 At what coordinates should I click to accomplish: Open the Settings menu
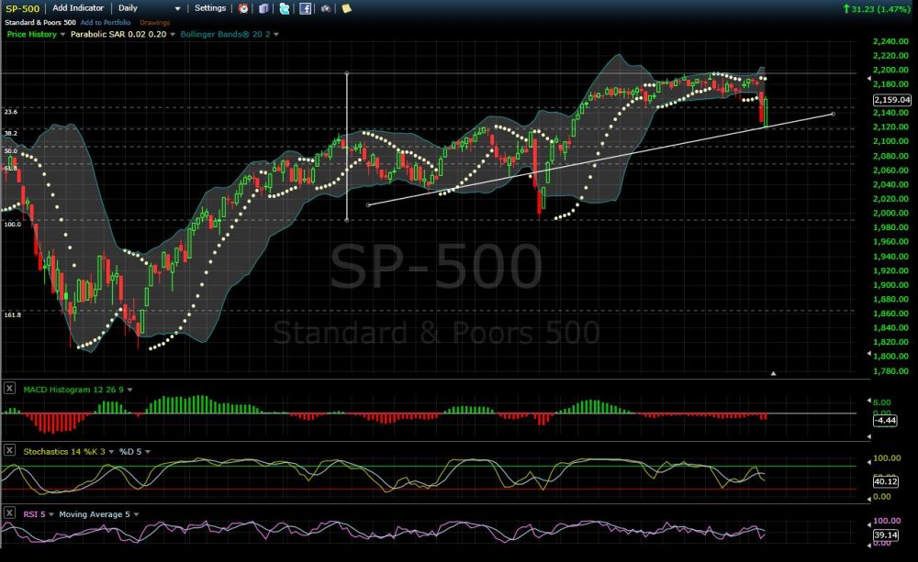coord(210,7)
